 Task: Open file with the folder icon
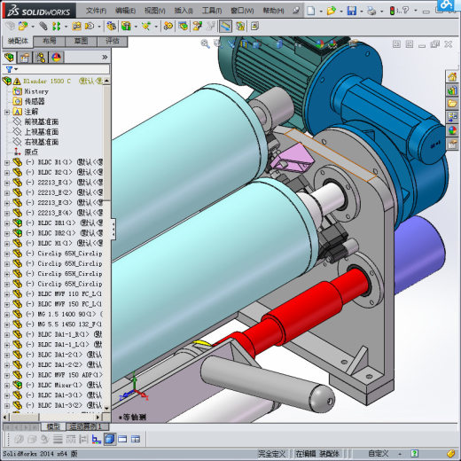pyautogui.click(x=331, y=11)
